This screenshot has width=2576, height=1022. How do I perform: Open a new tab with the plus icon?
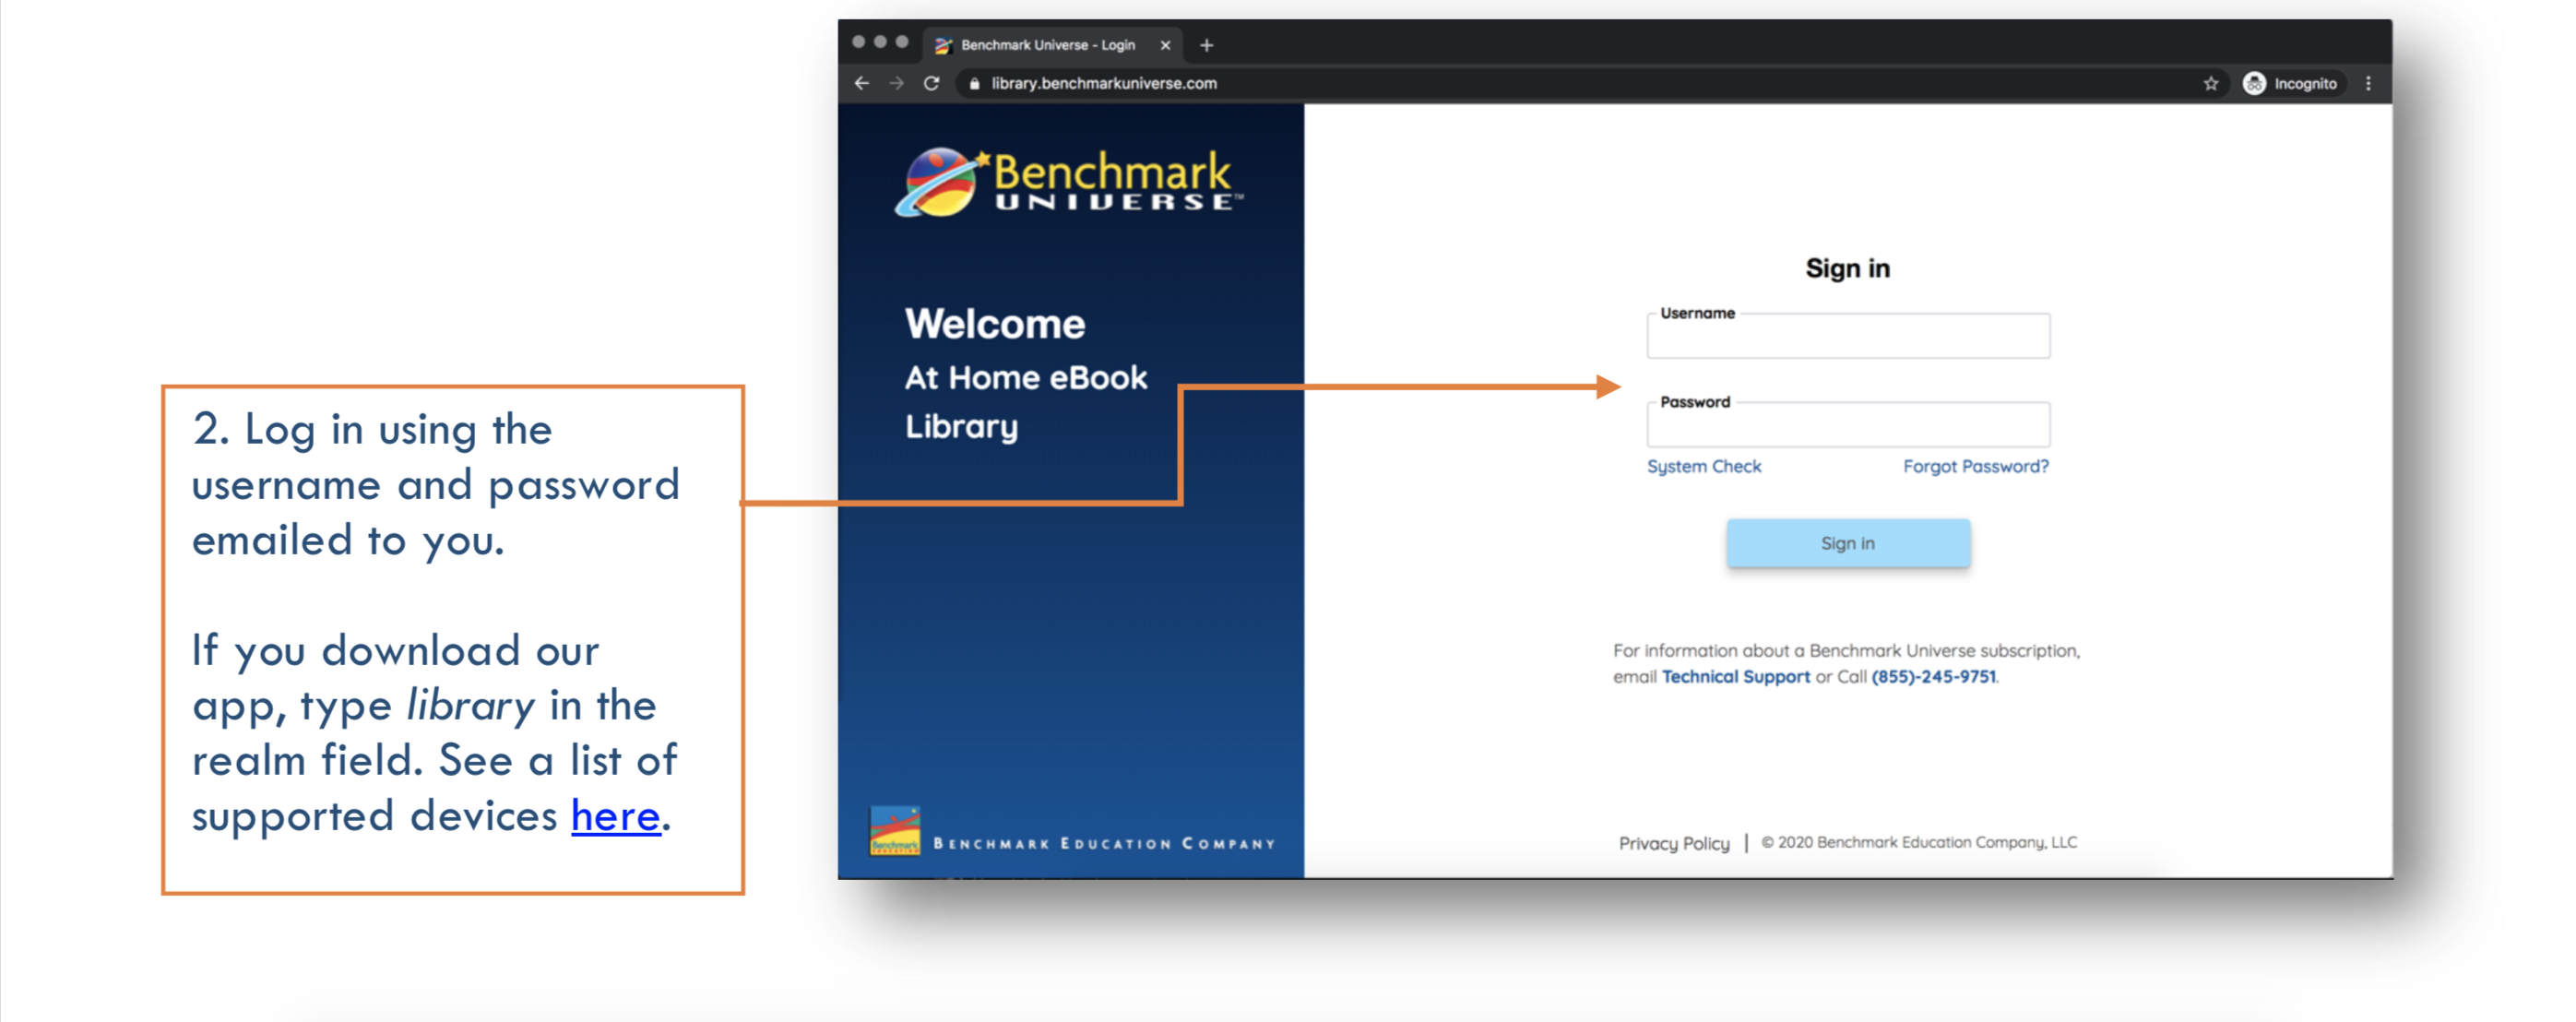pyautogui.click(x=1206, y=45)
